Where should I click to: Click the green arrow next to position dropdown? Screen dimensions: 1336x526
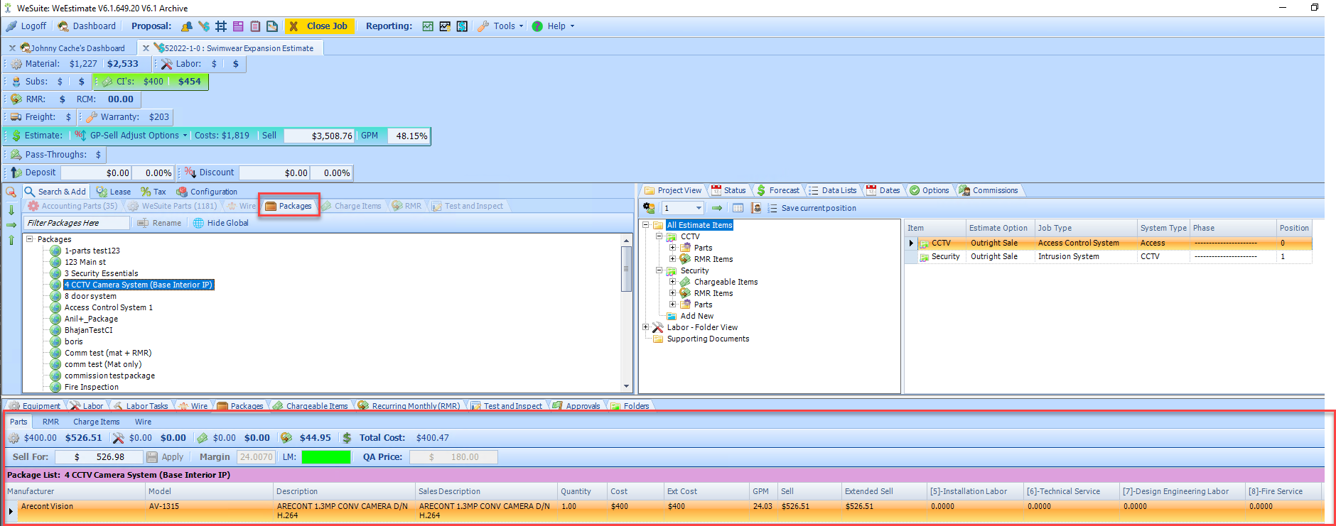click(x=717, y=208)
